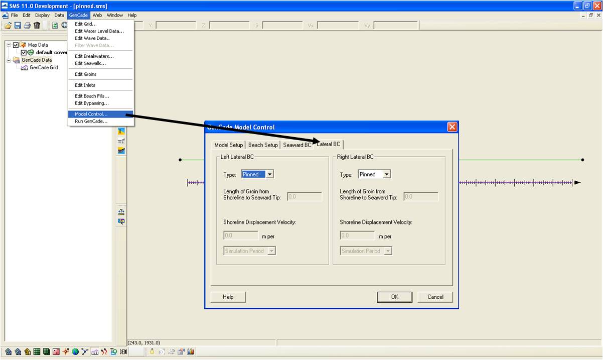Click the default coverage green circle icon
This screenshot has height=360, width=603.
pyautogui.click(x=31, y=52)
